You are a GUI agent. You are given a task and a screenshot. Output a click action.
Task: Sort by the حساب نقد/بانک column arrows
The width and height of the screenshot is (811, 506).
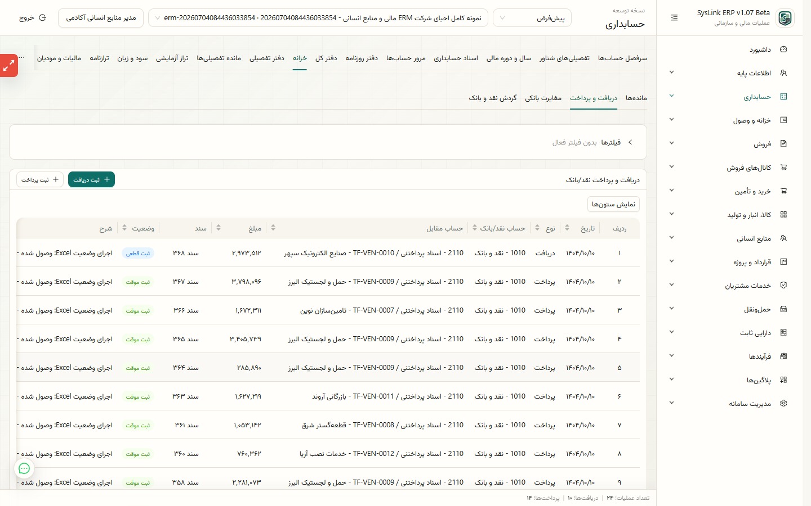[475, 228]
